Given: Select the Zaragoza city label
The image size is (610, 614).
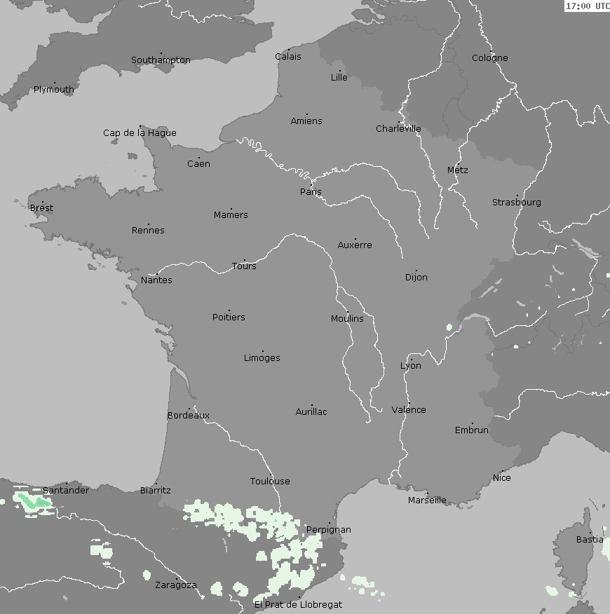Looking at the screenshot, I should pos(176,585).
